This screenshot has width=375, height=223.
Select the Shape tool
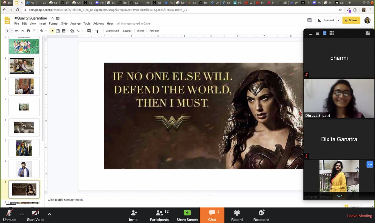tap(72, 31)
